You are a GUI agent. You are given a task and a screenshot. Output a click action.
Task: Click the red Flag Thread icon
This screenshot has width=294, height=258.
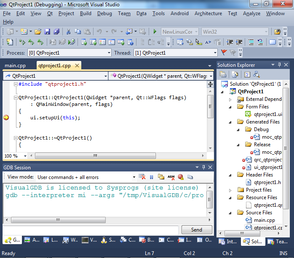coord(224,53)
